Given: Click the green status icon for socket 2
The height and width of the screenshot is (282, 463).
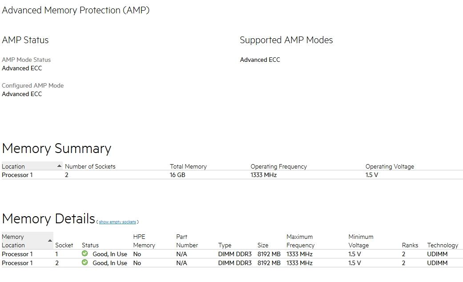Looking at the screenshot, I should 85,262.
